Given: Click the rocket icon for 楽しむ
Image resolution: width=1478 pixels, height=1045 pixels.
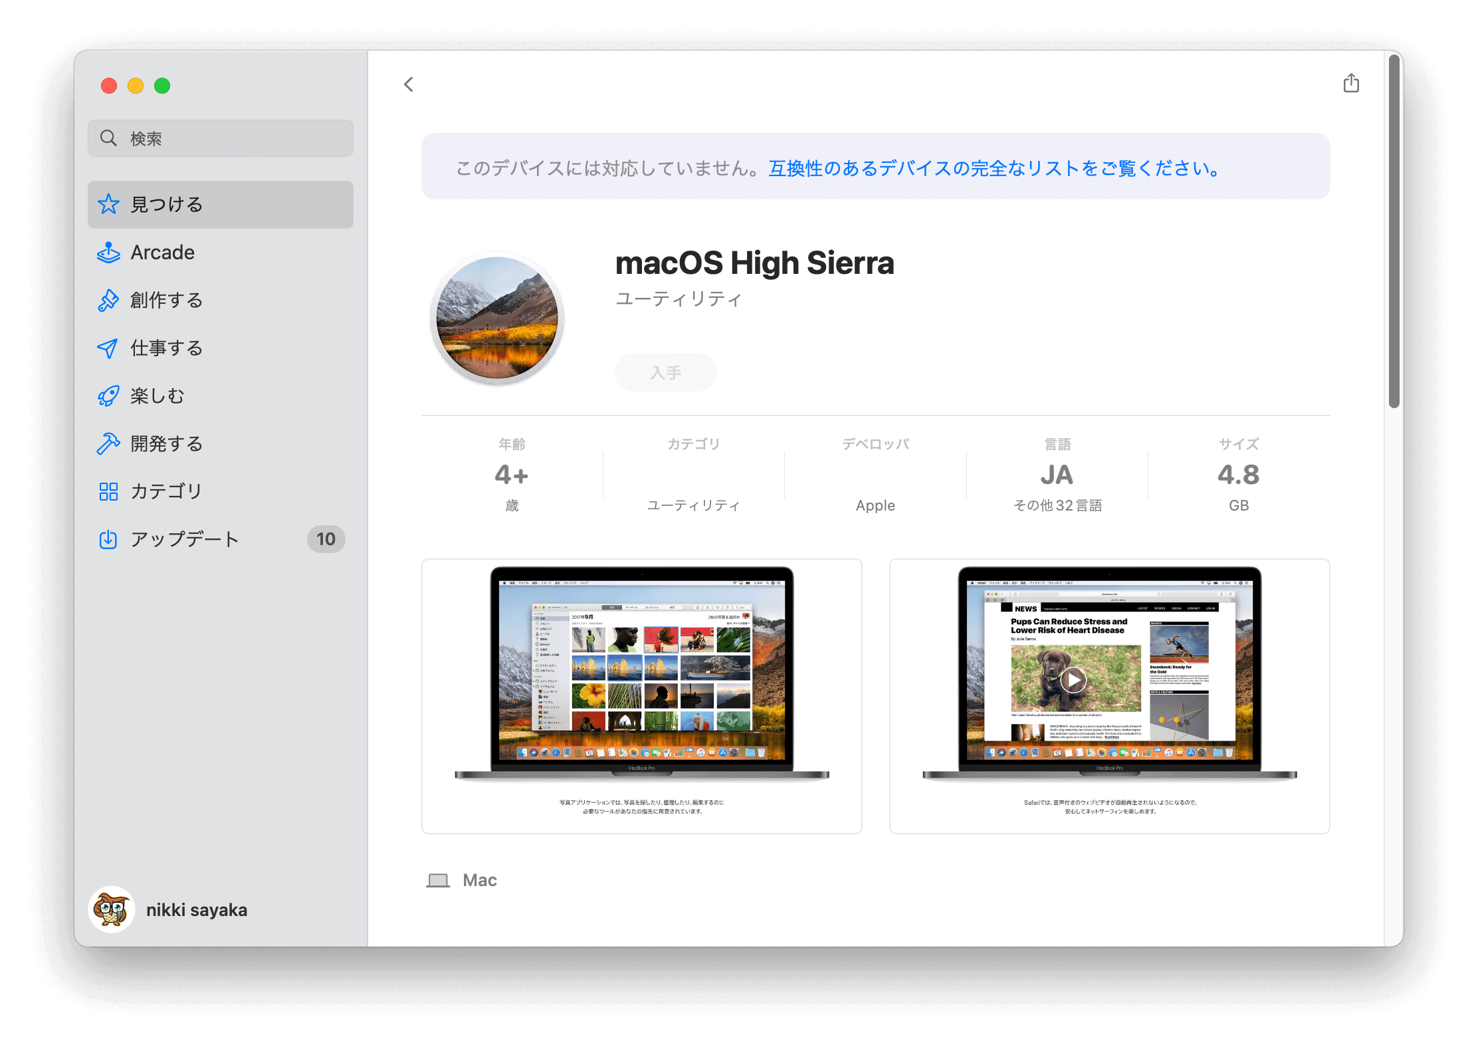Looking at the screenshot, I should [x=108, y=396].
